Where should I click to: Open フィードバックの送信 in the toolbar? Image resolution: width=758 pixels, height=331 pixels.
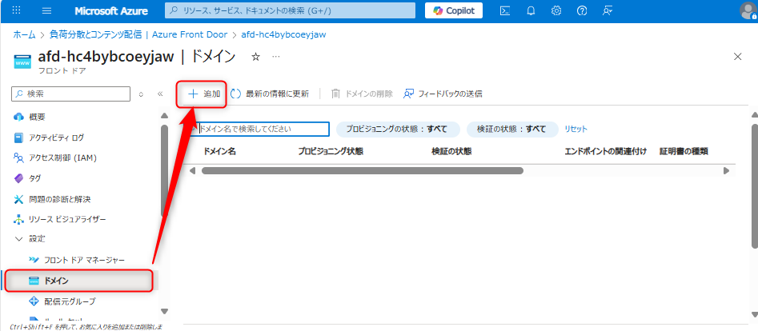[443, 94]
